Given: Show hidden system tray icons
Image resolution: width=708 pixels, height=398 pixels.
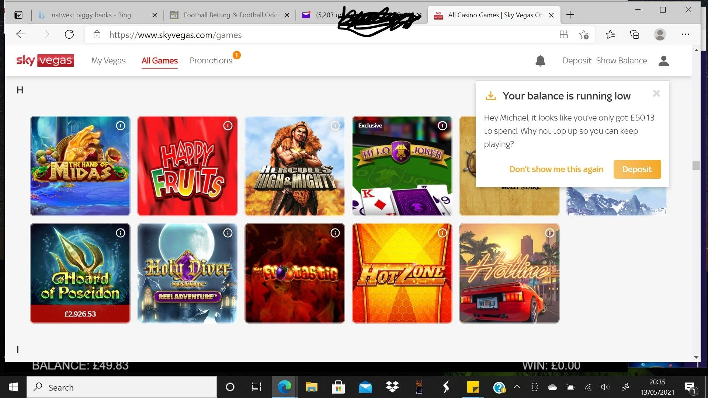Looking at the screenshot, I should [517, 387].
